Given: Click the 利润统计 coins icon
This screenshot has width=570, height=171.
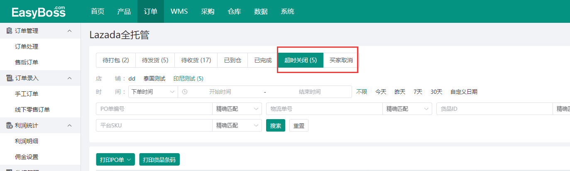Looking at the screenshot, I should pos(9,125).
